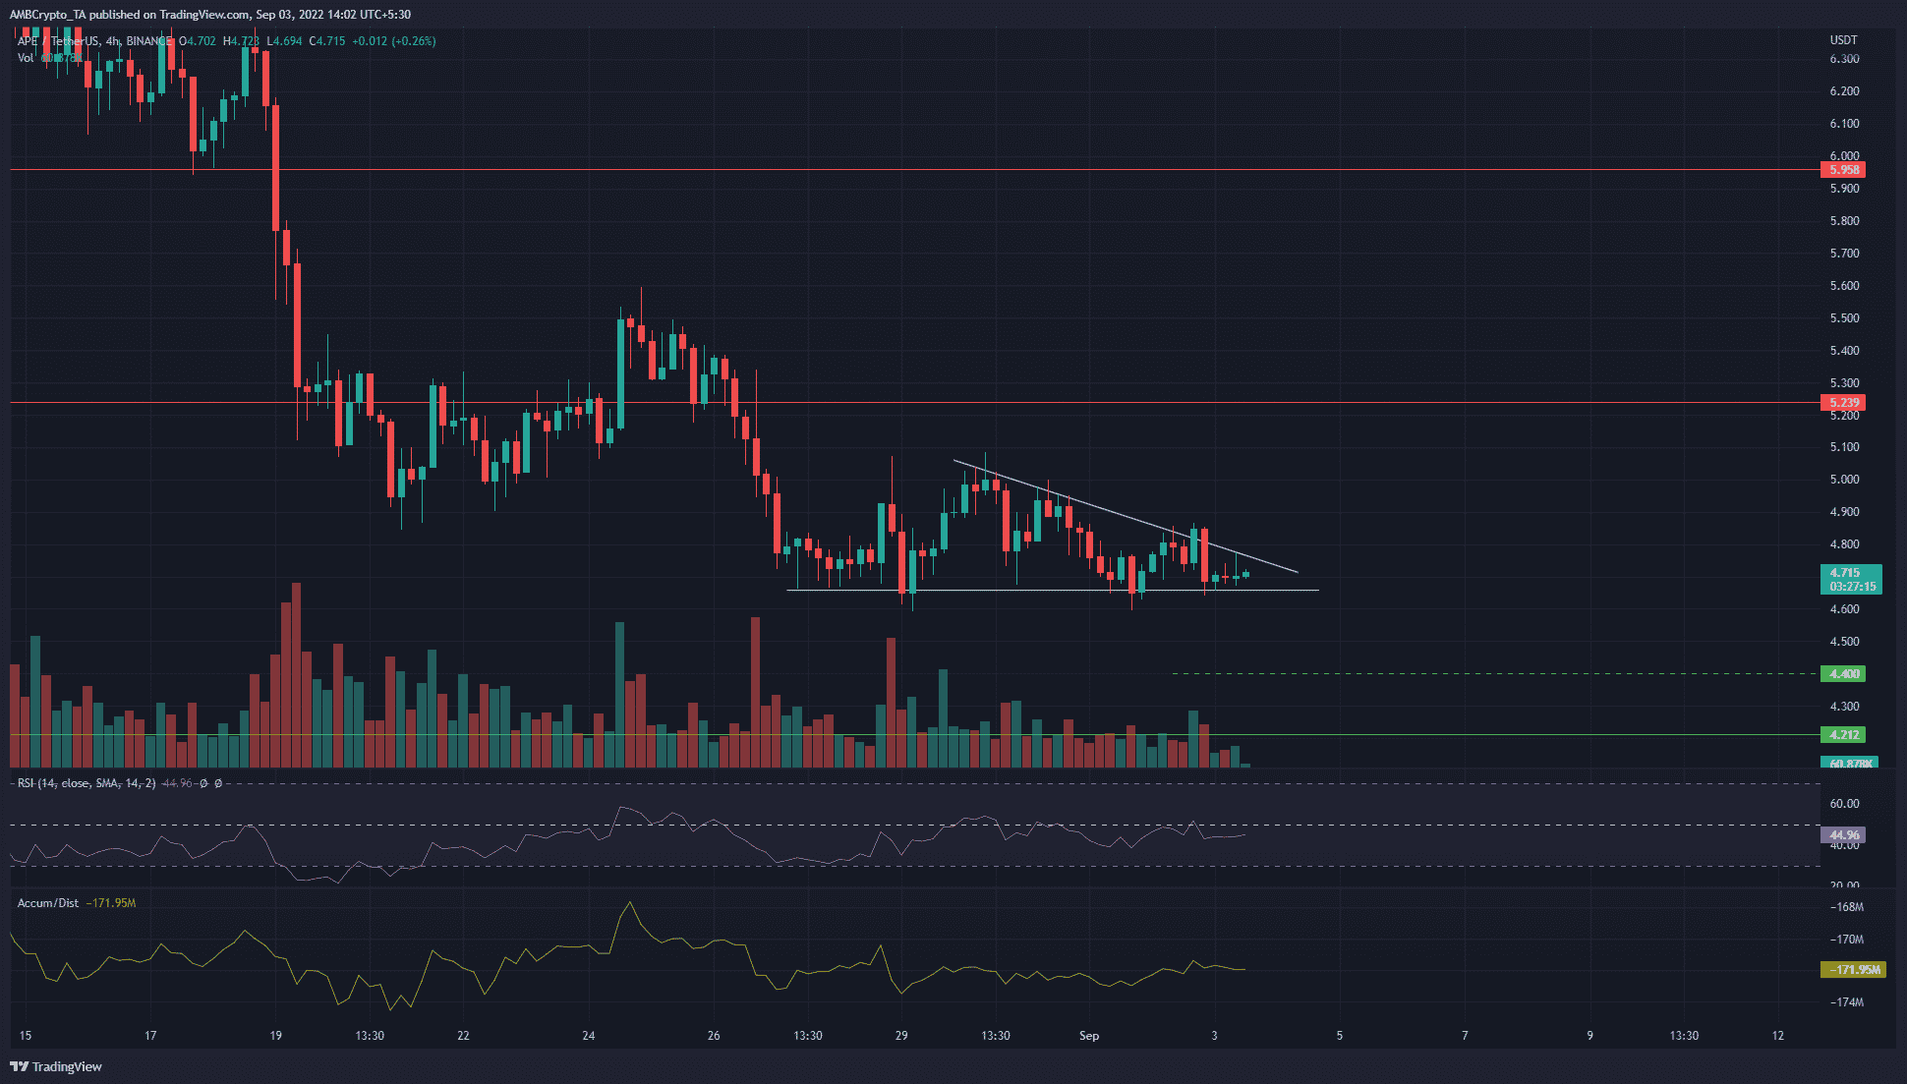Click the 24 date label on time axis
Screen dimensions: 1907x1084
point(589,1036)
